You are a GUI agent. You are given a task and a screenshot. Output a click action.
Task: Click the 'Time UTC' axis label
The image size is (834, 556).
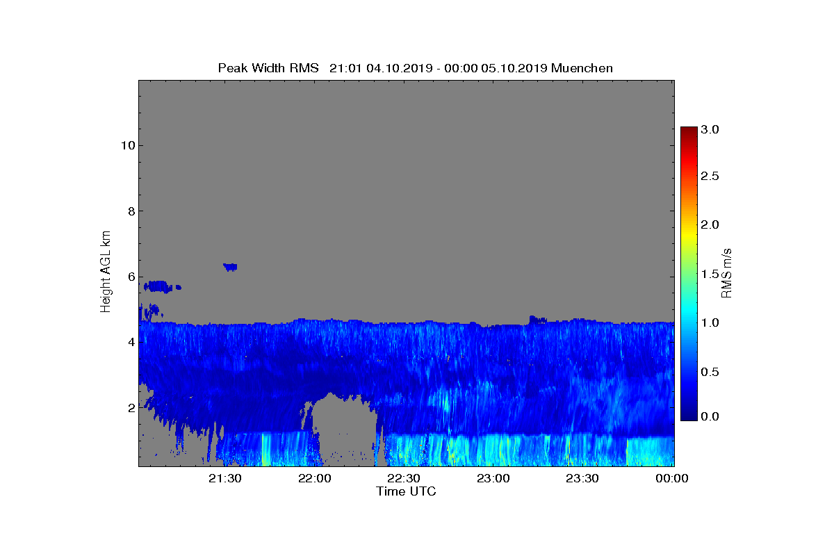407,492
